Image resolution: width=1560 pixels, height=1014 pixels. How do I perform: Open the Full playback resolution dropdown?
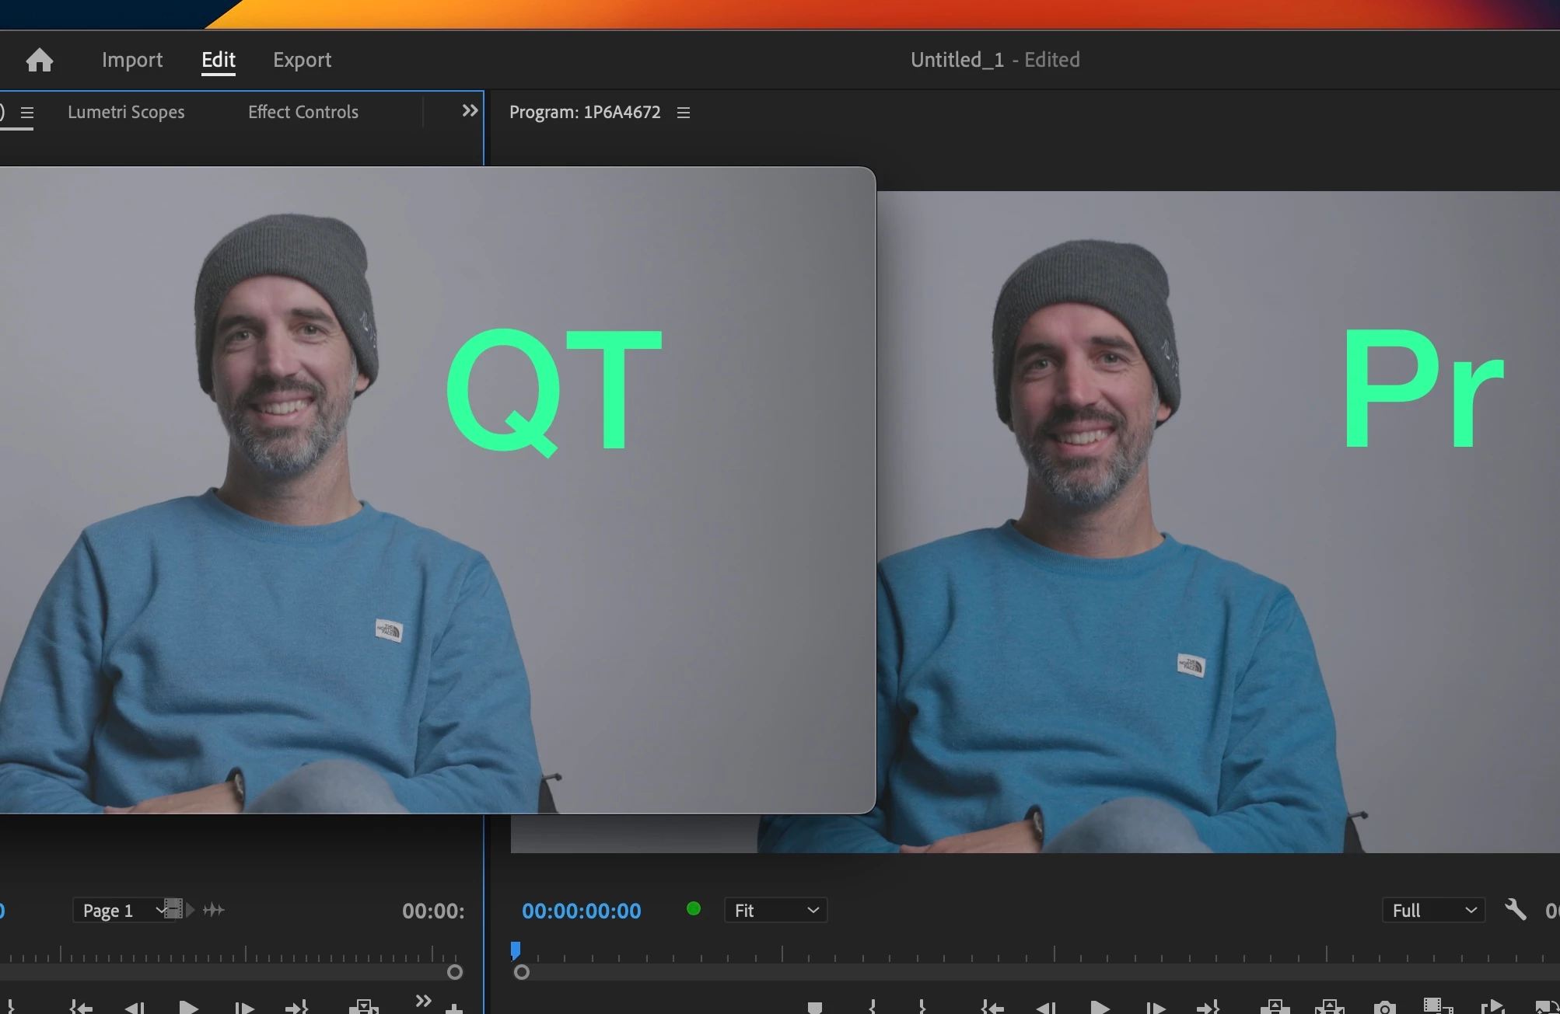coord(1433,910)
